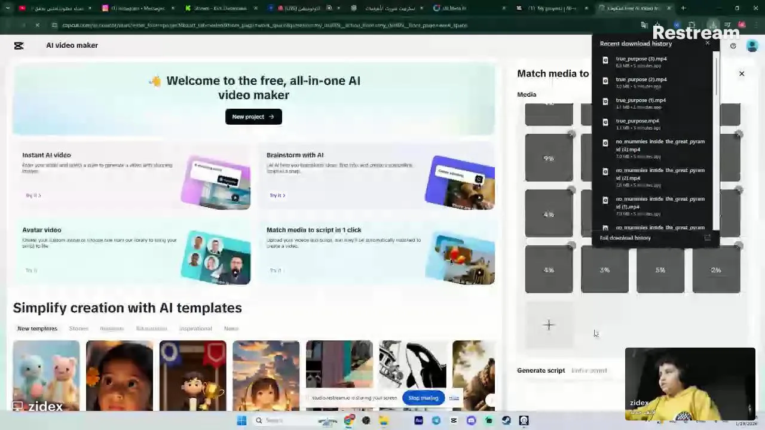This screenshot has height=430, width=765.
Task: Switch to My projects browser tab
Action: coord(553,8)
